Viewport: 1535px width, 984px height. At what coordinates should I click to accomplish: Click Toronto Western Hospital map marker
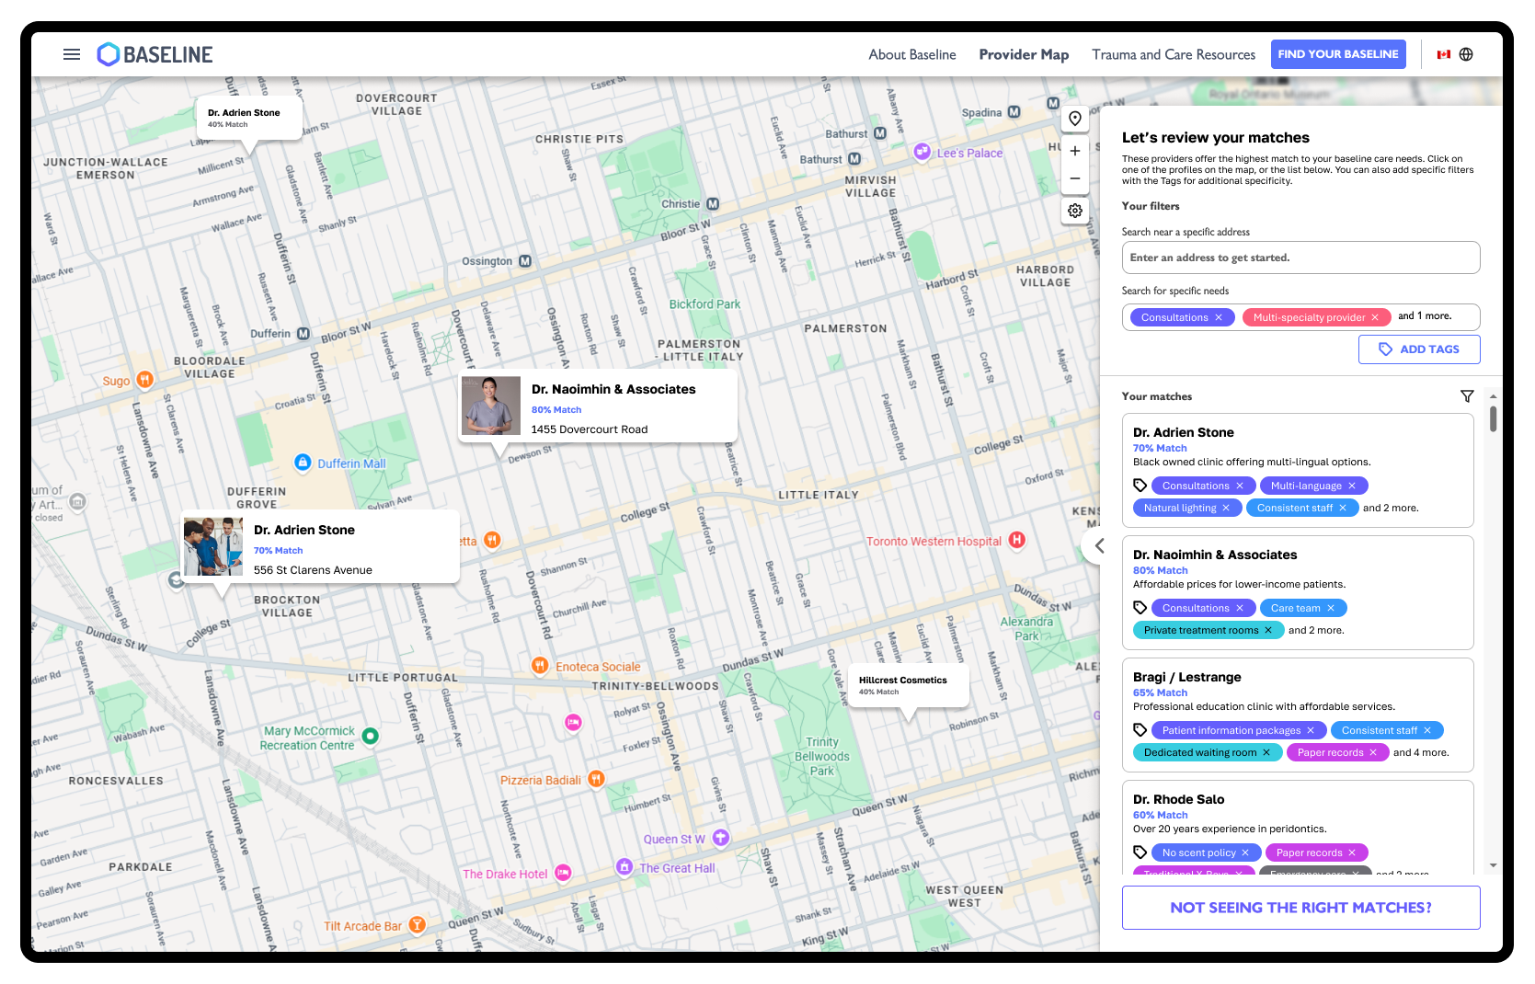pos(1017,540)
